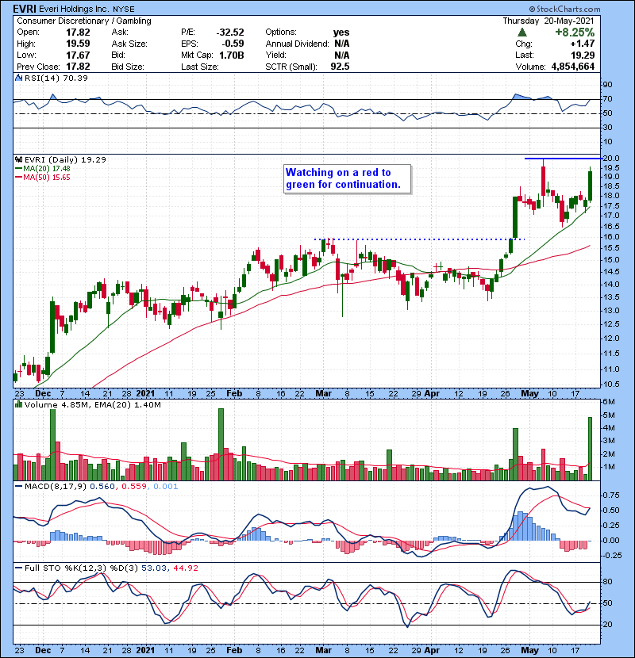
Task: Click the +8.25% percent change value
Action: (x=575, y=33)
